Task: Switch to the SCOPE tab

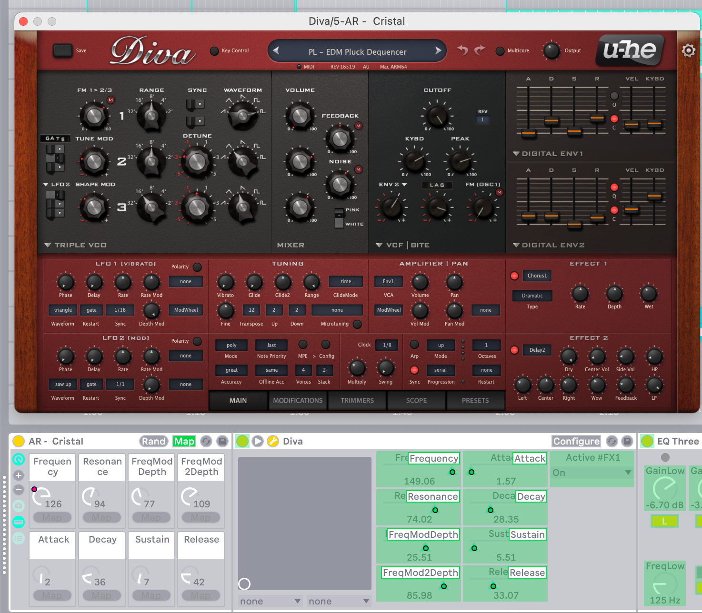Action: (x=417, y=401)
